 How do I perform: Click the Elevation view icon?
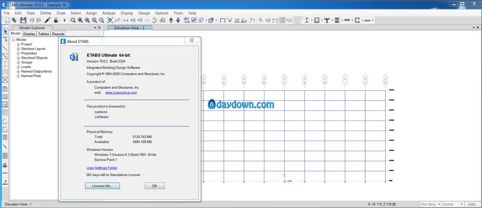(140, 20)
